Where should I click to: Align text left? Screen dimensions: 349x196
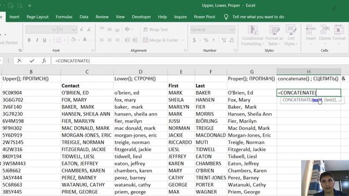tap(102, 40)
